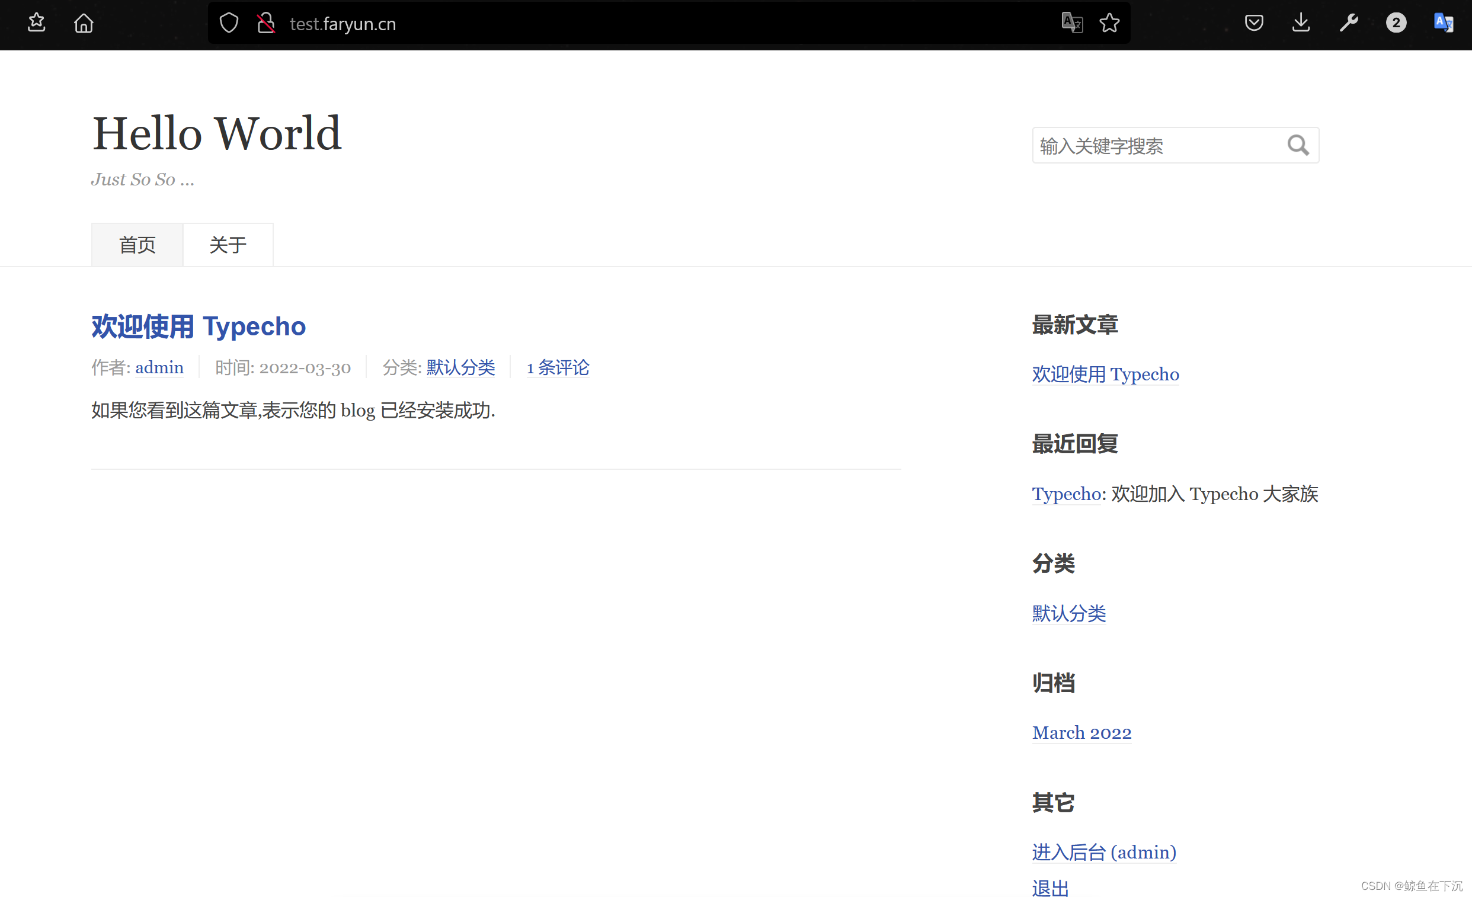Click the blue translator extension icon
Image resolution: width=1472 pixels, height=897 pixels.
coord(1444,23)
